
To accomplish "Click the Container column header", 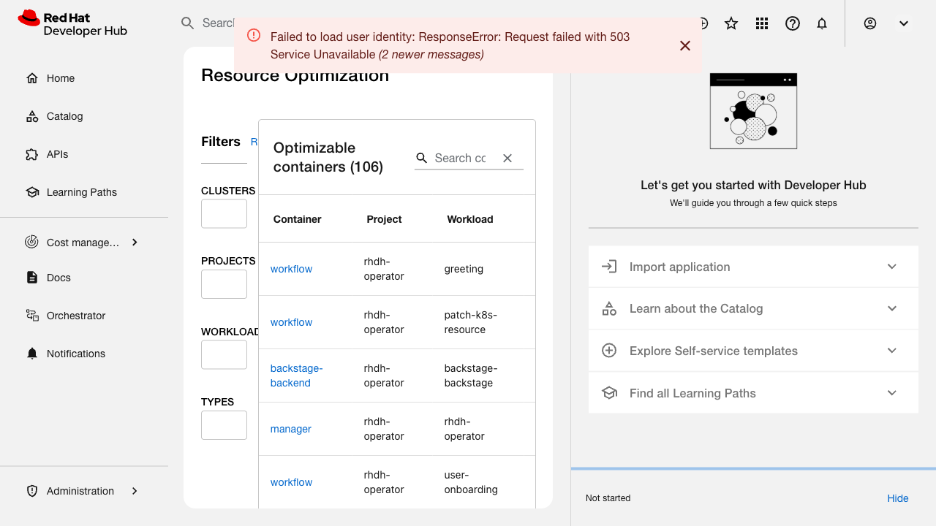I will point(297,219).
